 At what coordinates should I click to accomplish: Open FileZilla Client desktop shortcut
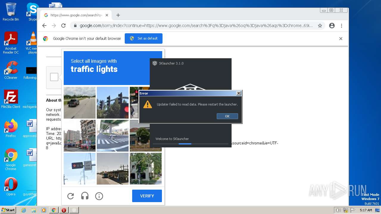pos(11,99)
